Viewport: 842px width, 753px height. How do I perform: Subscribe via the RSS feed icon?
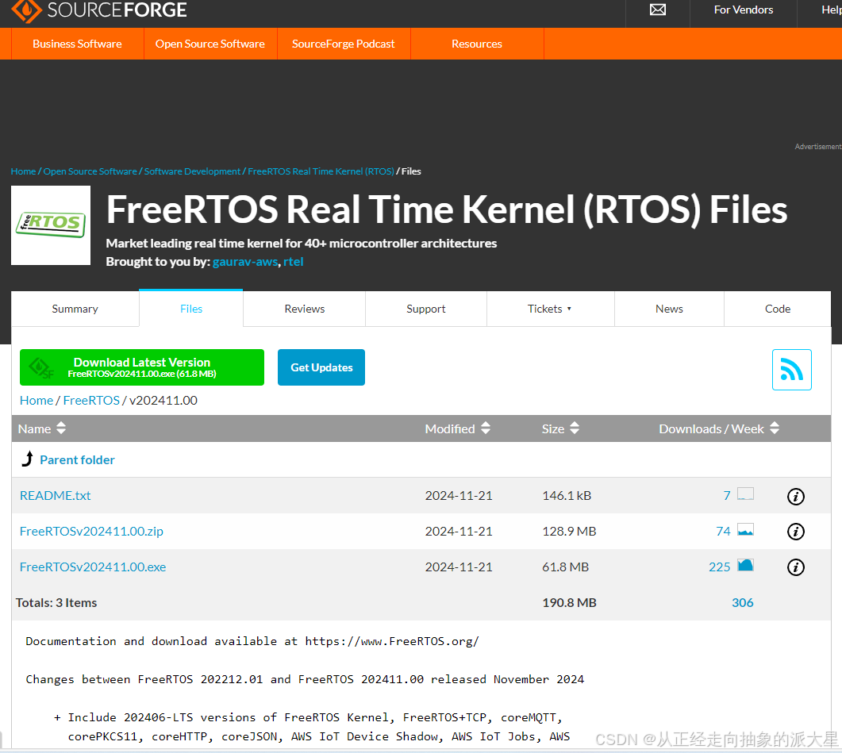coord(791,370)
